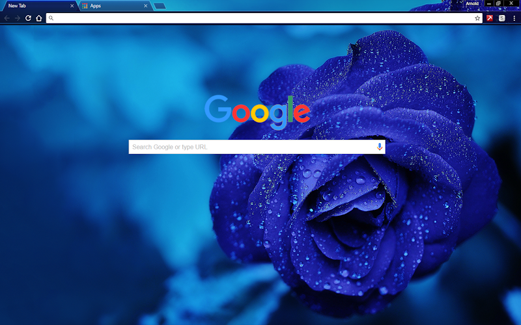Image resolution: width=521 pixels, height=325 pixels.
Task: Open the Arnold profile switcher
Action: click(x=472, y=4)
